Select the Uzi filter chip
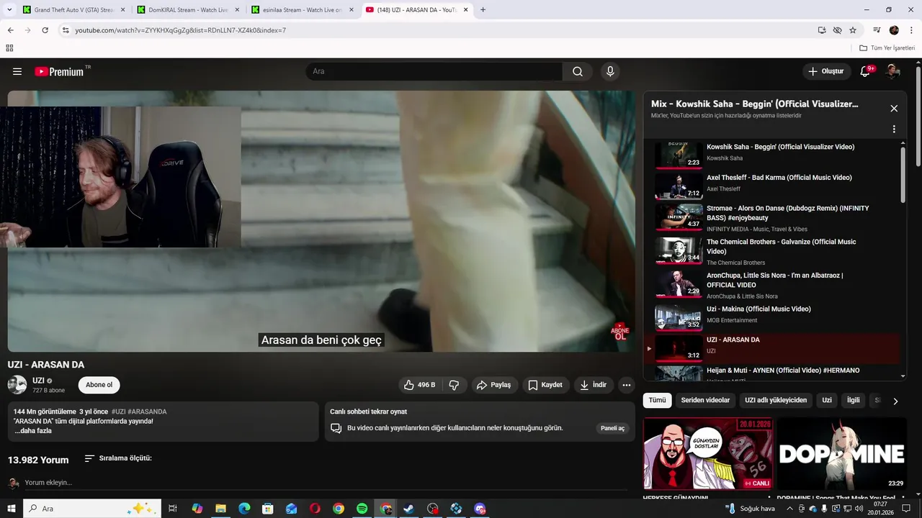Screen dimensions: 922x518 tap(827, 401)
